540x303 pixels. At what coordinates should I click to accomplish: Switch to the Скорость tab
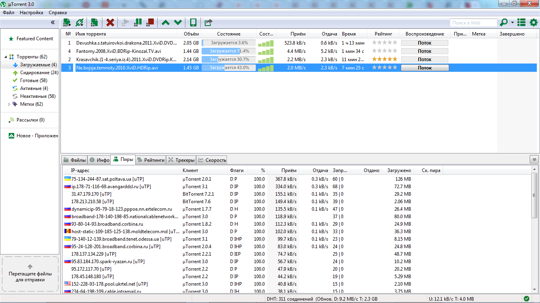click(212, 160)
